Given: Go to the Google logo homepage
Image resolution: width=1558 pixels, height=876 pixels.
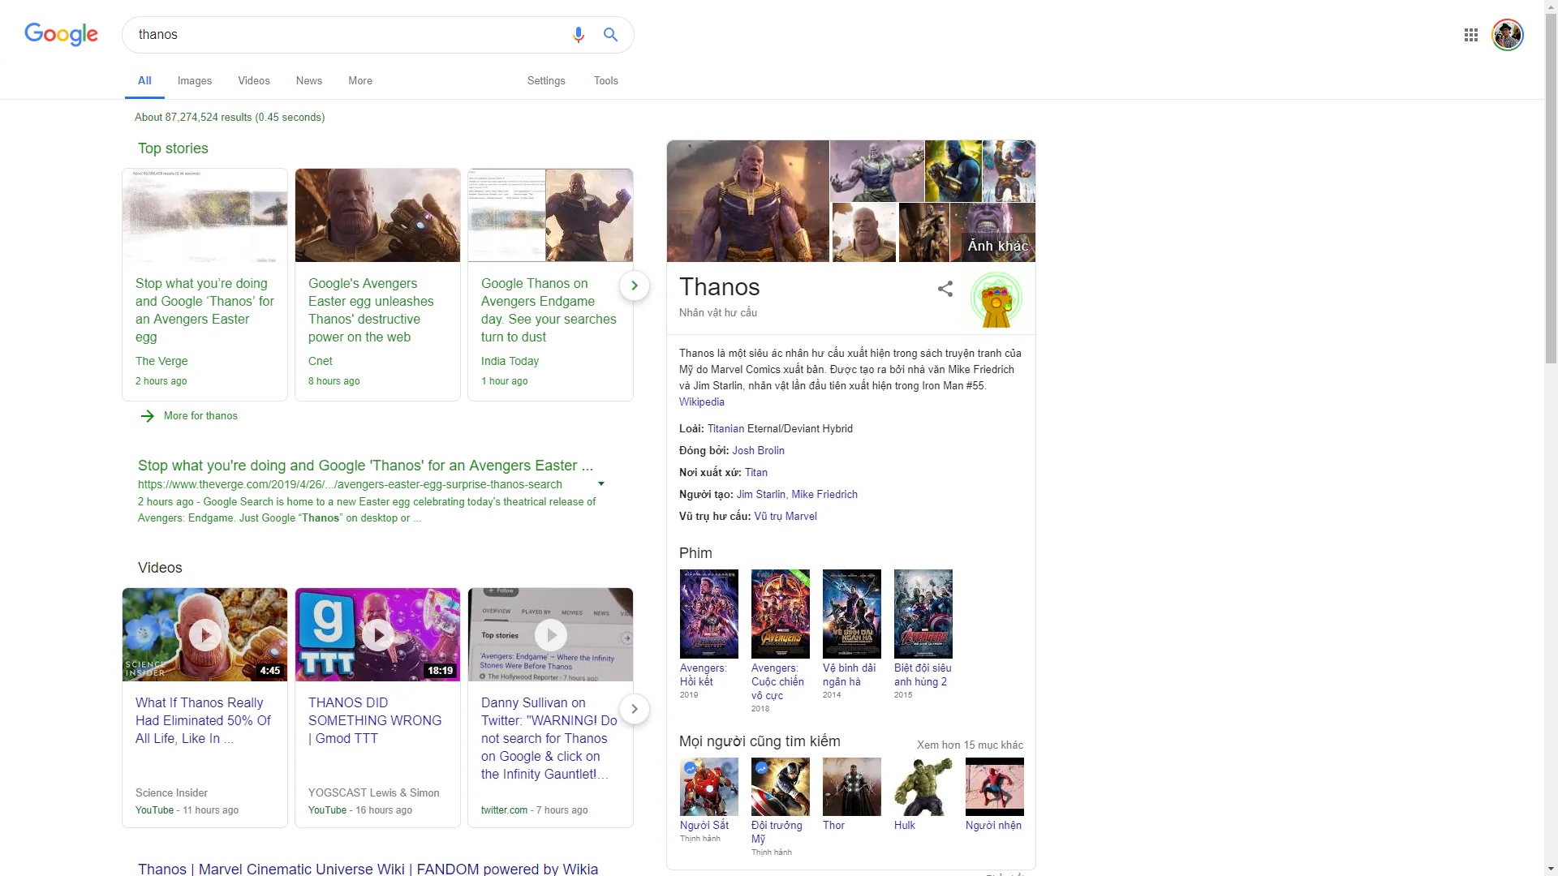Looking at the screenshot, I should [61, 34].
